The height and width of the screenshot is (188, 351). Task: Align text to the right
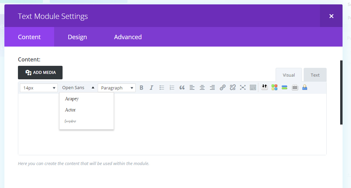[x=212, y=88]
